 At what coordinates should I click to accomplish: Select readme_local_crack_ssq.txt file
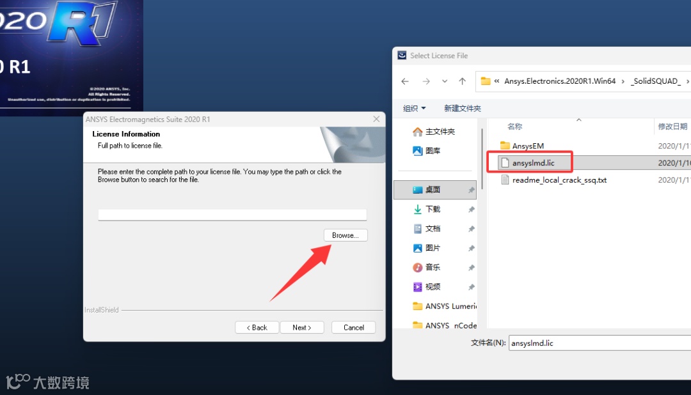coord(559,180)
